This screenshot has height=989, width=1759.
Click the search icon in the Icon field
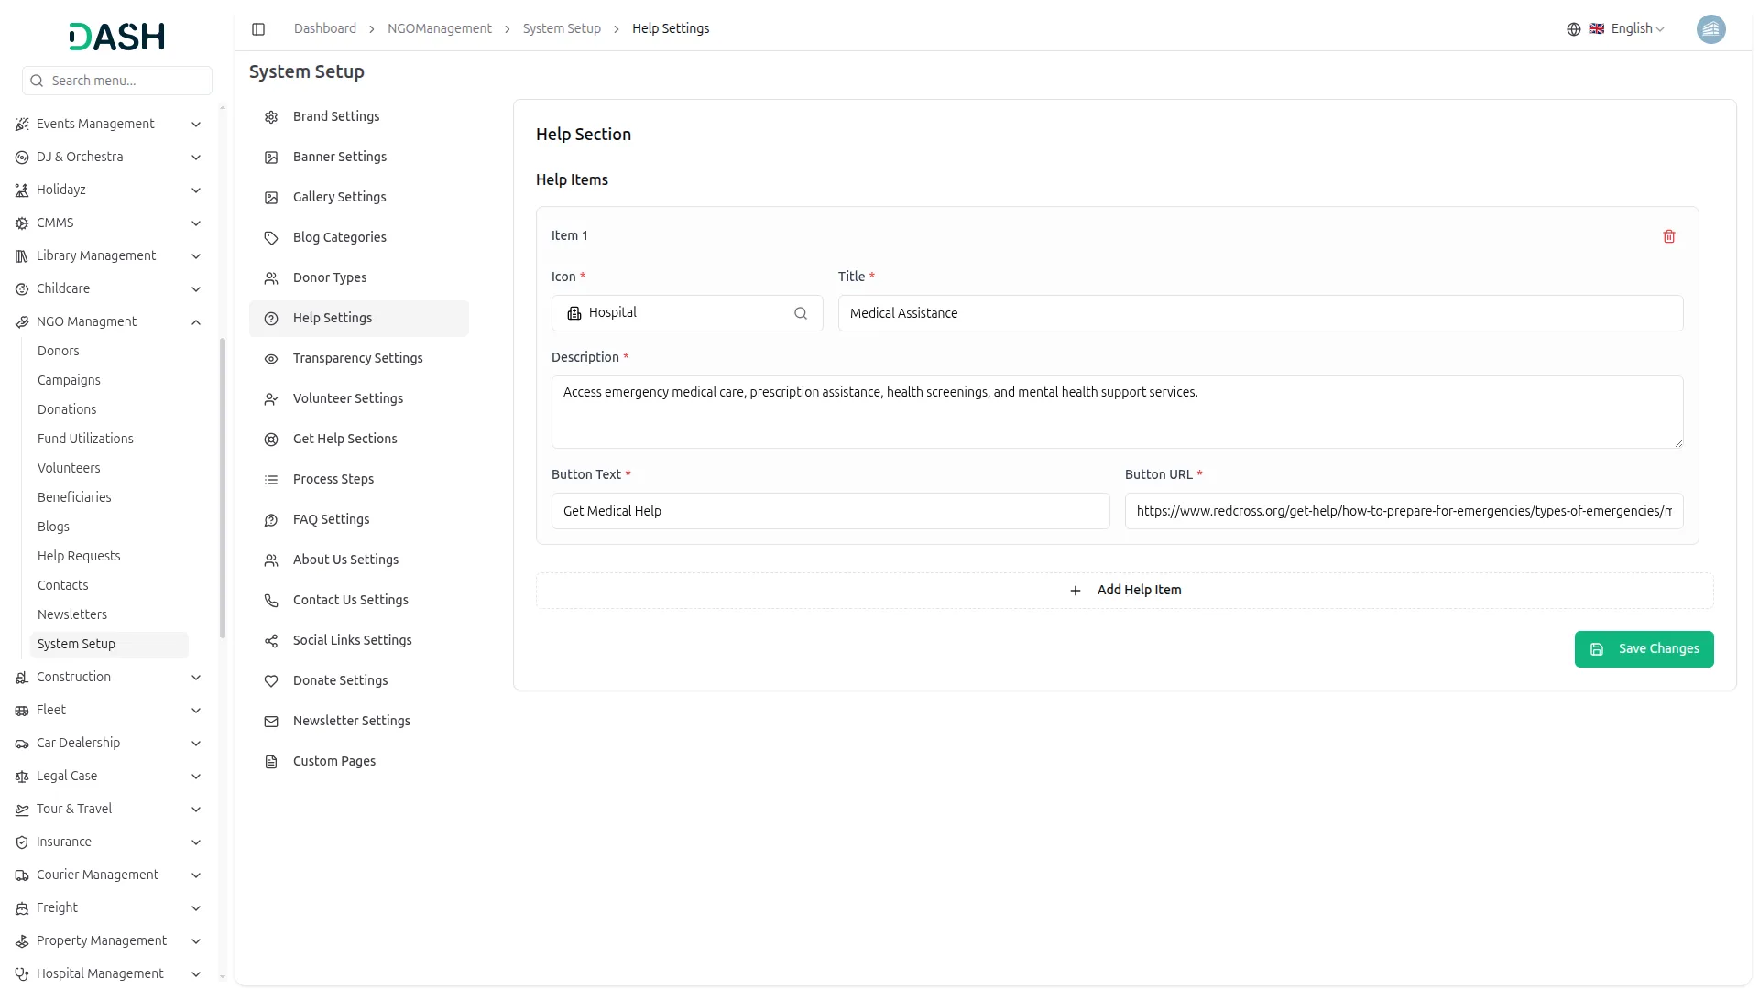click(x=800, y=313)
